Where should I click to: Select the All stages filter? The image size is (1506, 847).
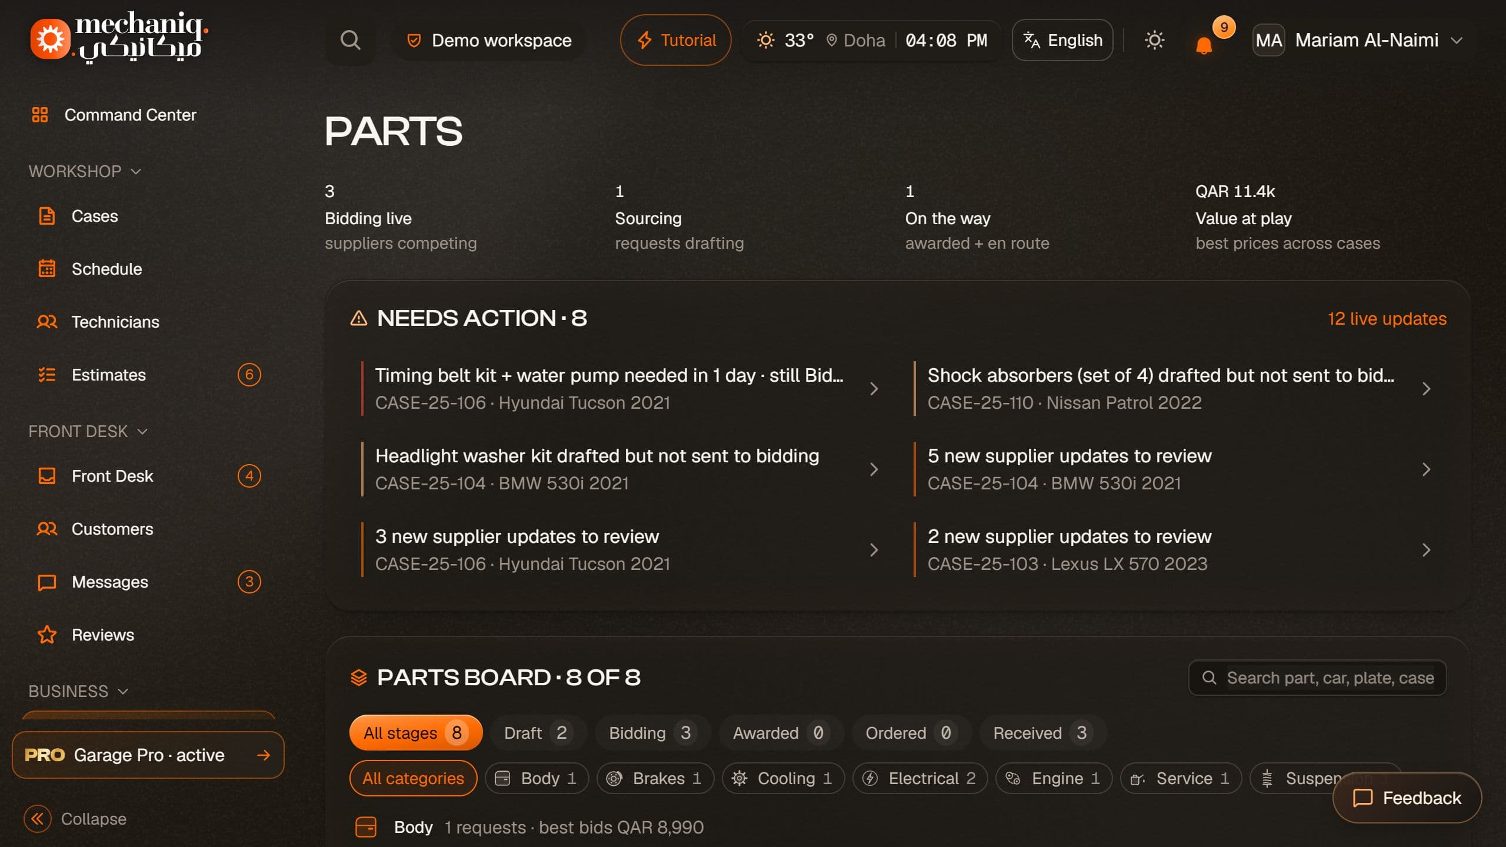click(416, 733)
